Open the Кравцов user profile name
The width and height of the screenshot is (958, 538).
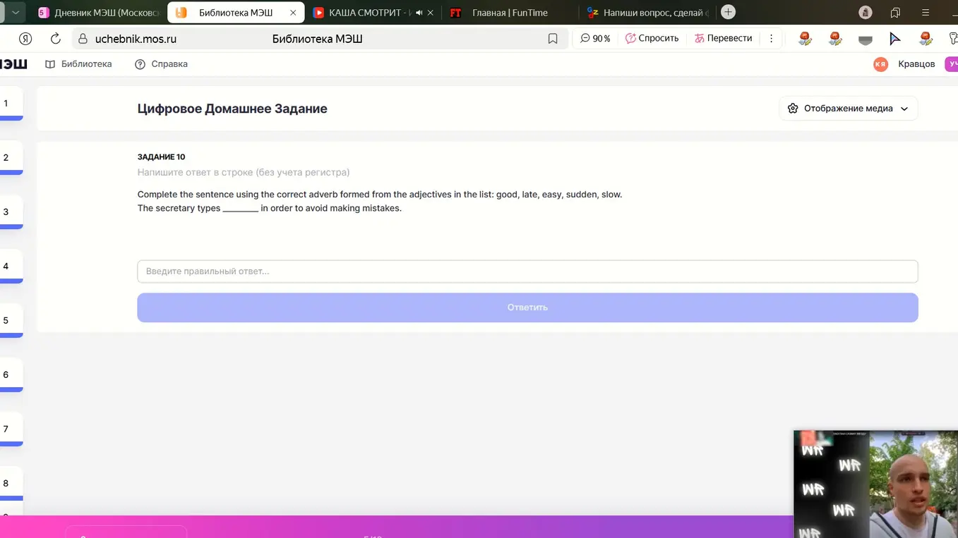click(x=916, y=64)
